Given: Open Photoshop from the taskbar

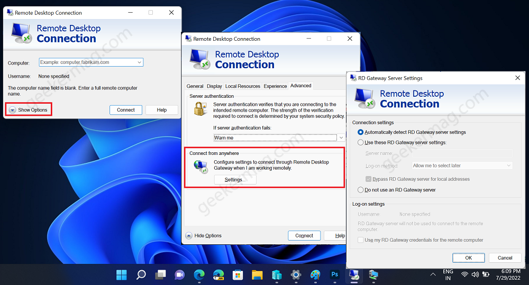Looking at the screenshot, I should (x=335, y=274).
